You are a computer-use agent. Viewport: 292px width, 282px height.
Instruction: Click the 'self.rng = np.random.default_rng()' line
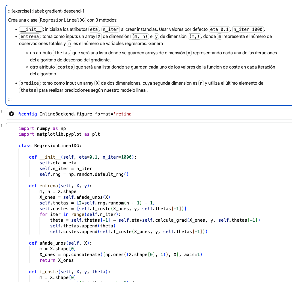[84, 174]
